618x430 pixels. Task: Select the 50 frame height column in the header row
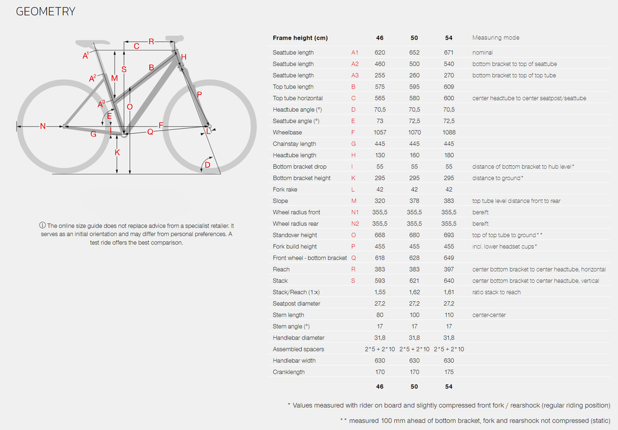point(414,38)
